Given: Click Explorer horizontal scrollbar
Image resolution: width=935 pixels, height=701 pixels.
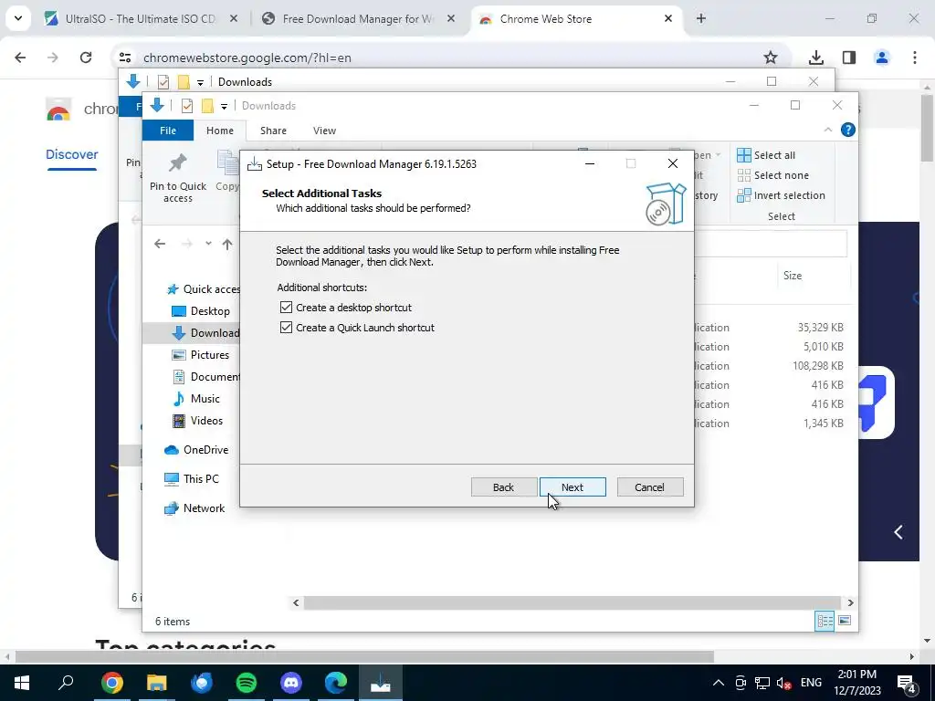Looking at the screenshot, I should (572, 602).
